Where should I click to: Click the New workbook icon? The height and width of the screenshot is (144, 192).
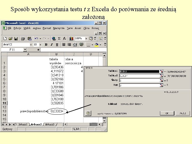[x=5, y=39]
